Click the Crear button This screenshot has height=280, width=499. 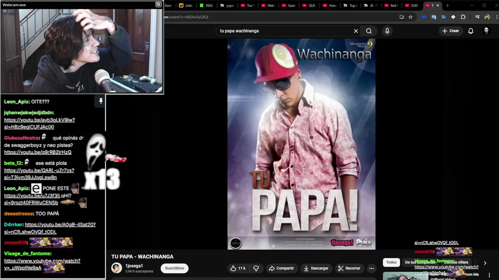click(451, 31)
